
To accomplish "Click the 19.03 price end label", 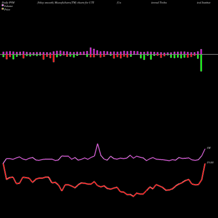I will point(210,163).
